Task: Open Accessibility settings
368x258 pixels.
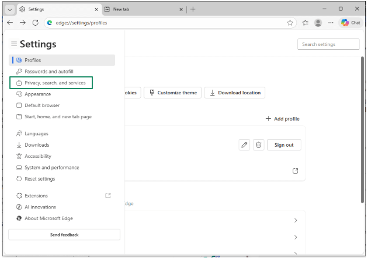Action: (x=62, y=156)
